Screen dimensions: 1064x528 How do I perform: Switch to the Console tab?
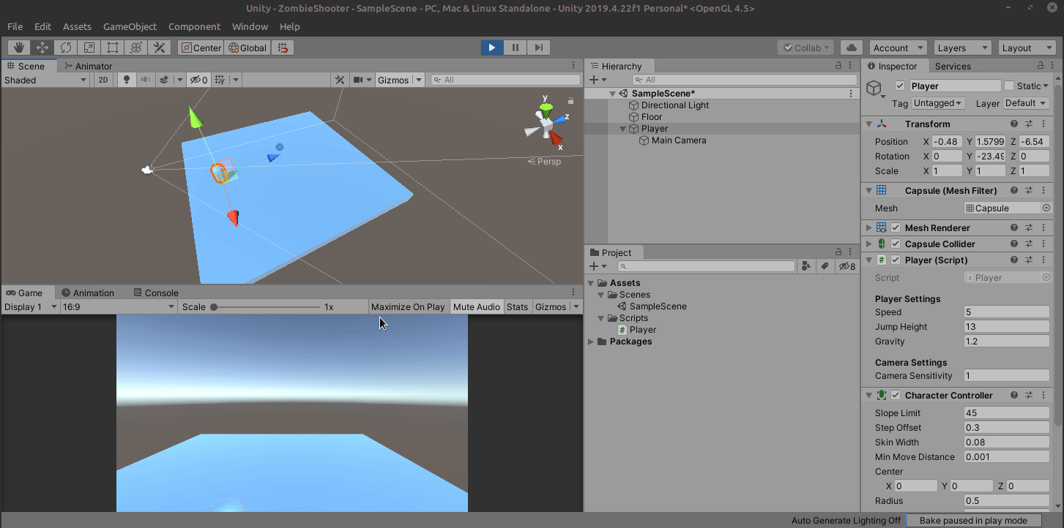tap(155, 293)
